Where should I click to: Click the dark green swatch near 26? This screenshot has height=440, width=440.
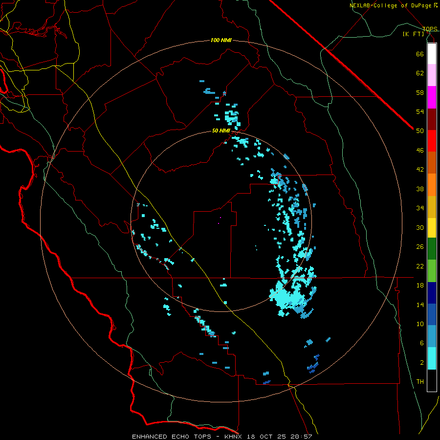pos(432,249)
